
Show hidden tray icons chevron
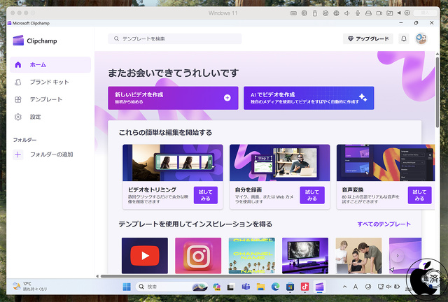tap(345, 287)
